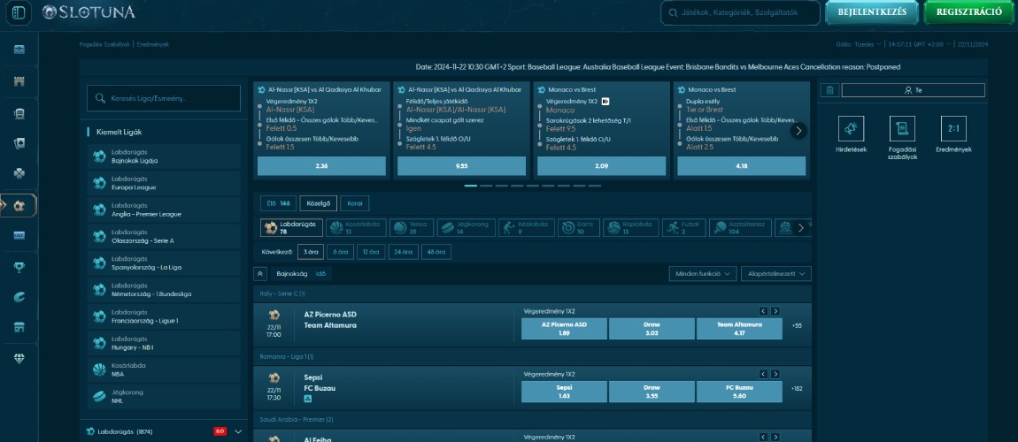Open the playing cards icon in left sidebar
The width and height of the screenshot is (1018, 442).
click(19, 144)
